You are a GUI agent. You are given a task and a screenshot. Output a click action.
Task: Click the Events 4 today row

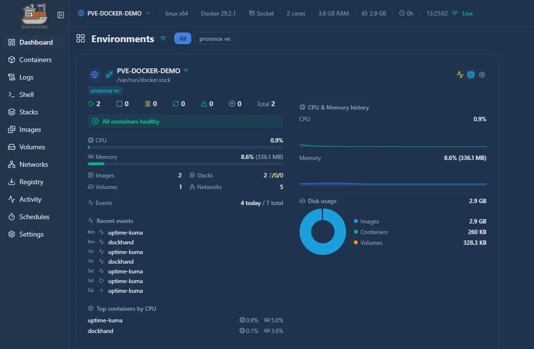(185, 203)
